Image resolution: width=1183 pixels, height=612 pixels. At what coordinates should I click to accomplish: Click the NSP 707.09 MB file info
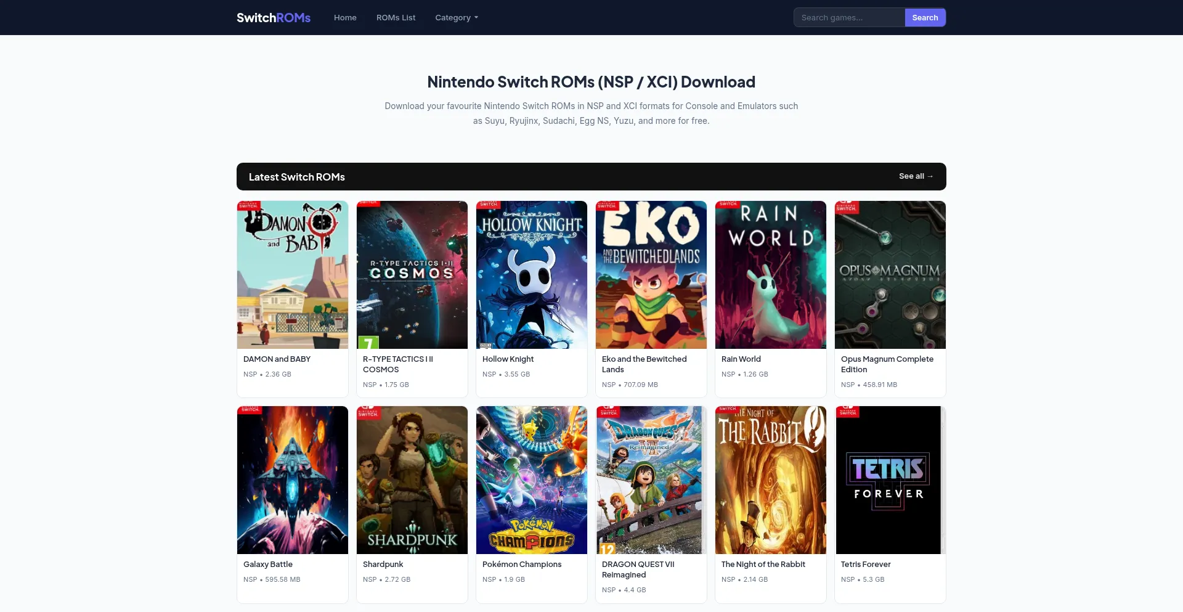[x=630, y=385]
